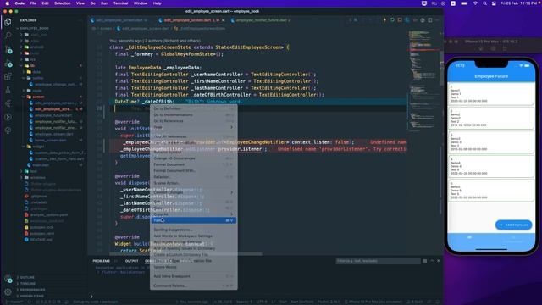Choose Spelling Suggestions in context menu

pyautogui.click(x=193, y=230)
